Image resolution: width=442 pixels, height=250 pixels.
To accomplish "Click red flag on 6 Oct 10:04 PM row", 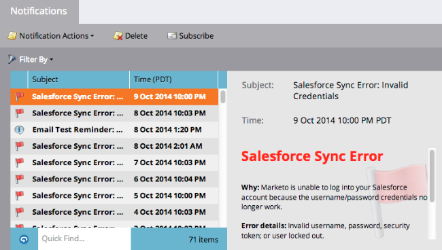I will click(x=20, y=179).
